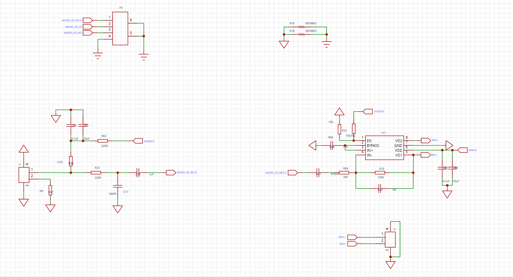The height and width of the screenshot is (277, 513).
Task: Select the J2 speaker connector body
Action: point(390,240)
